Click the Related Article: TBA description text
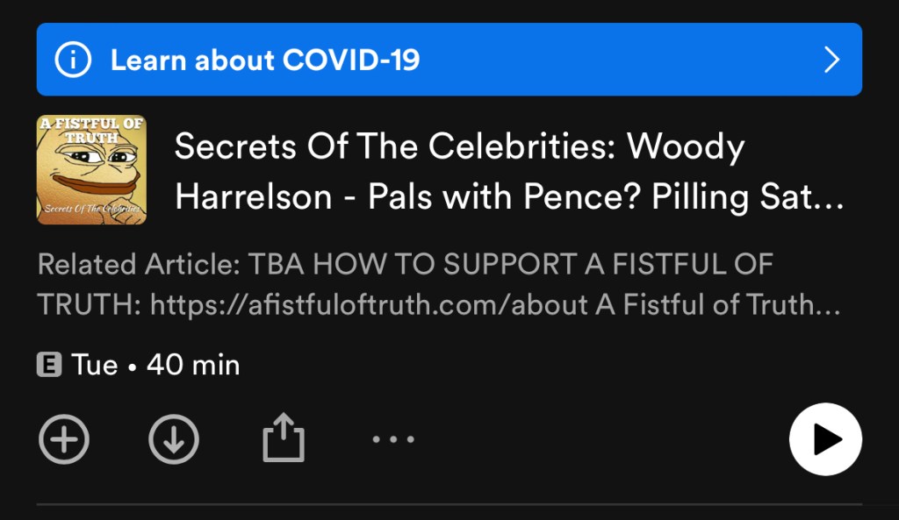Screen dimensions: 899x520 pos(171,265)
